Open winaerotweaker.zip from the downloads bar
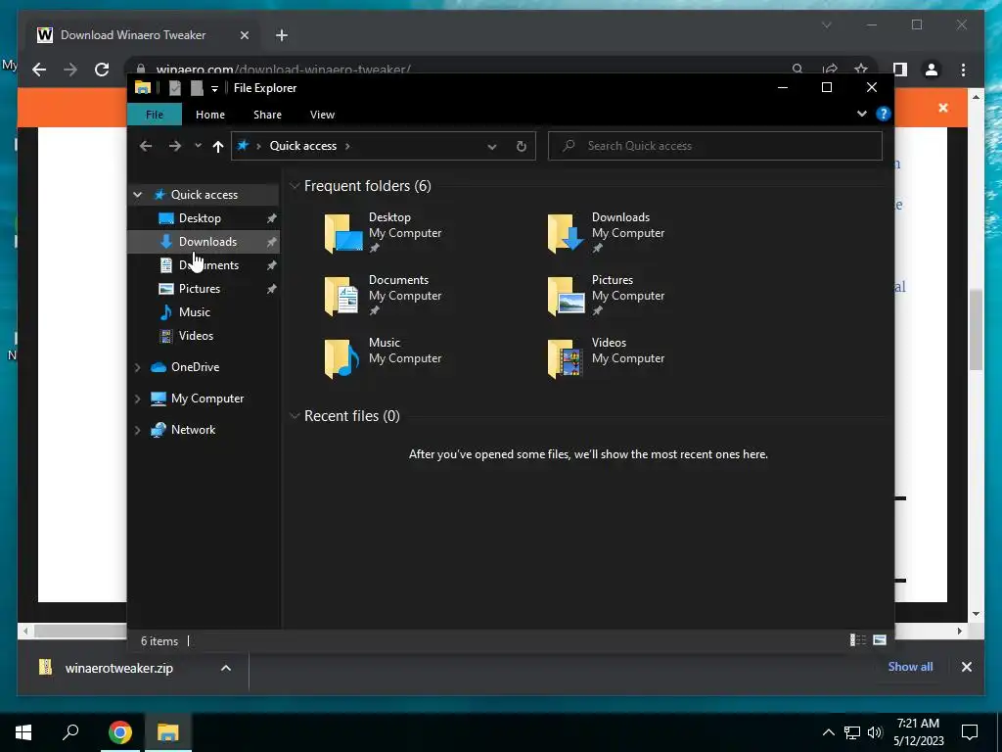 (x=118, y=668)
